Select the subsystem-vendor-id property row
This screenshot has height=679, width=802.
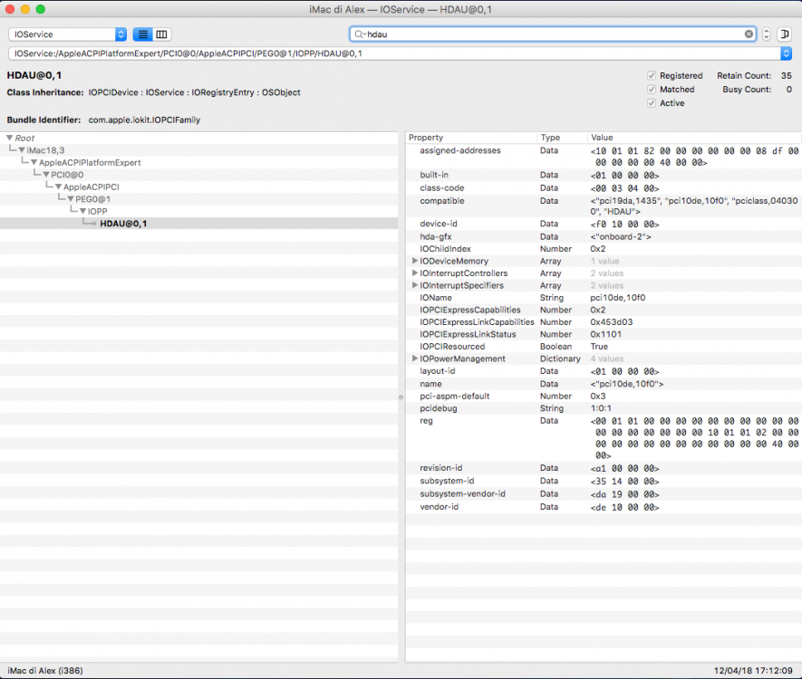point(604,494)
